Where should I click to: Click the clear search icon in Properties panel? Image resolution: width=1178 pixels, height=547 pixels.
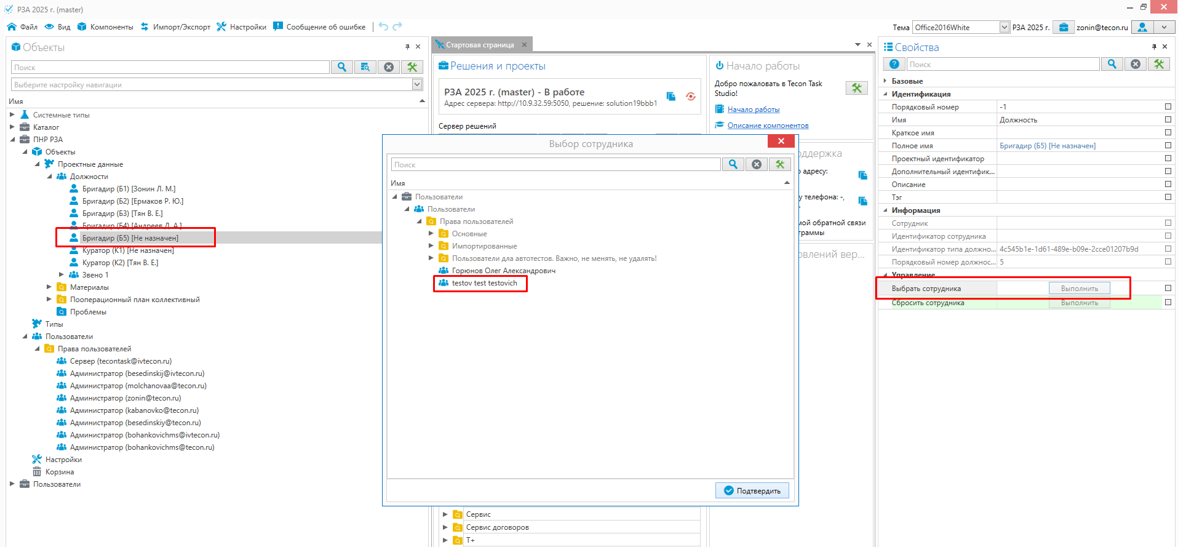click(x=1136, y=64)
